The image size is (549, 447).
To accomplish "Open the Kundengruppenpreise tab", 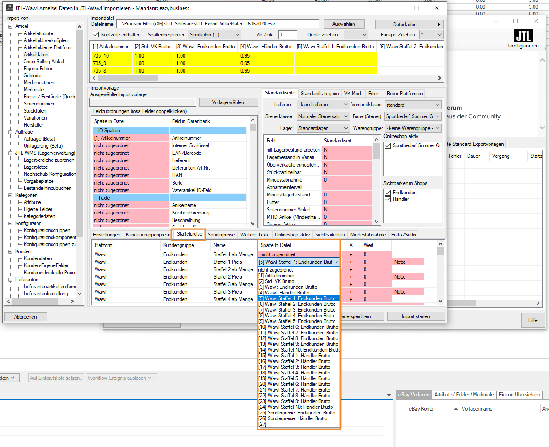I will click(148, 235).
